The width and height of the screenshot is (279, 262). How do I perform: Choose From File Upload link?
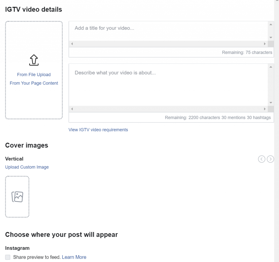34,75
